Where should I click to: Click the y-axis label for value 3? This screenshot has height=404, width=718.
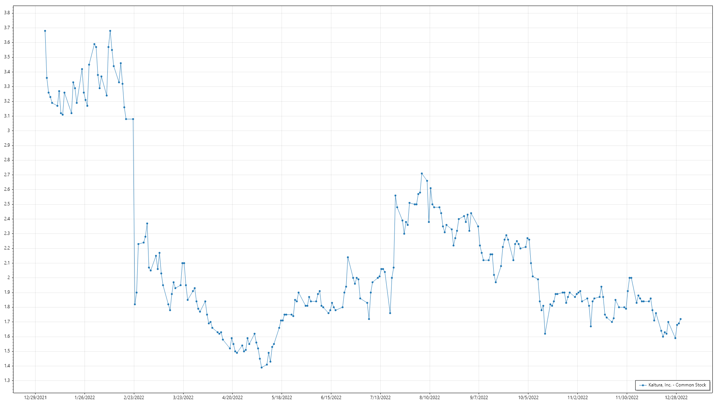click(x=8, y=131)
